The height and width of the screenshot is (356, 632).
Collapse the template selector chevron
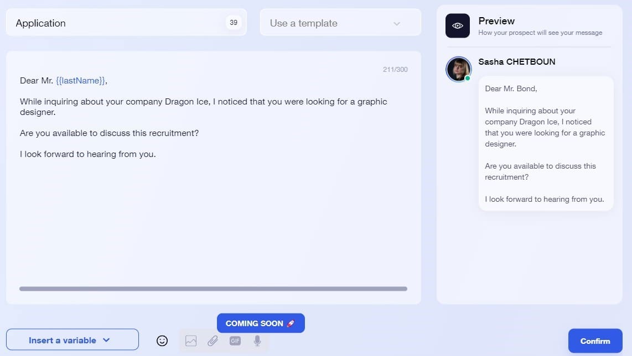[x=397, y=23]
